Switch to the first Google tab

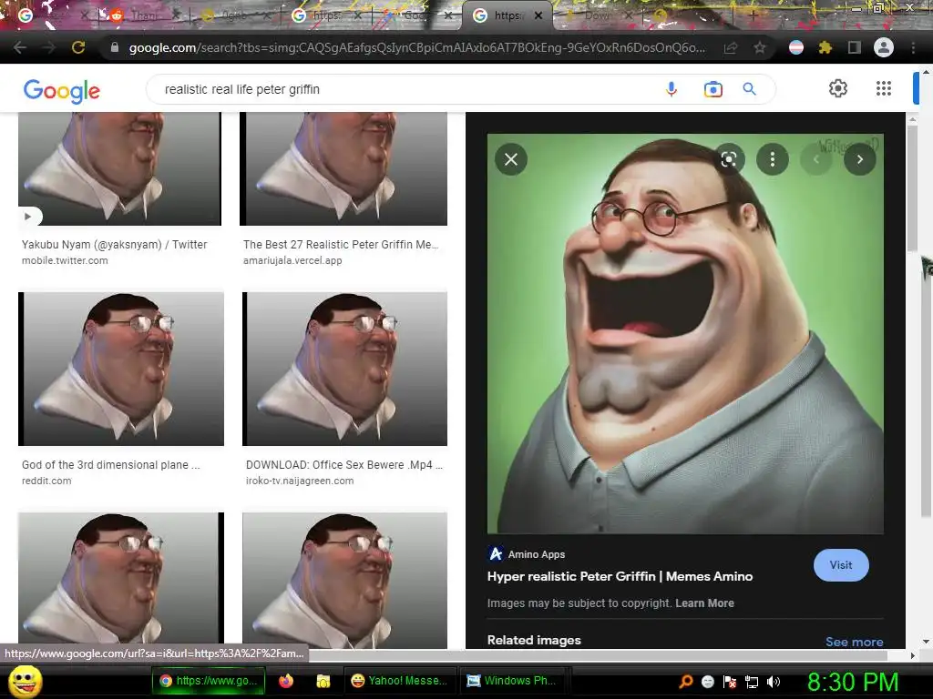pyautogui.click(x=51, y=16)
